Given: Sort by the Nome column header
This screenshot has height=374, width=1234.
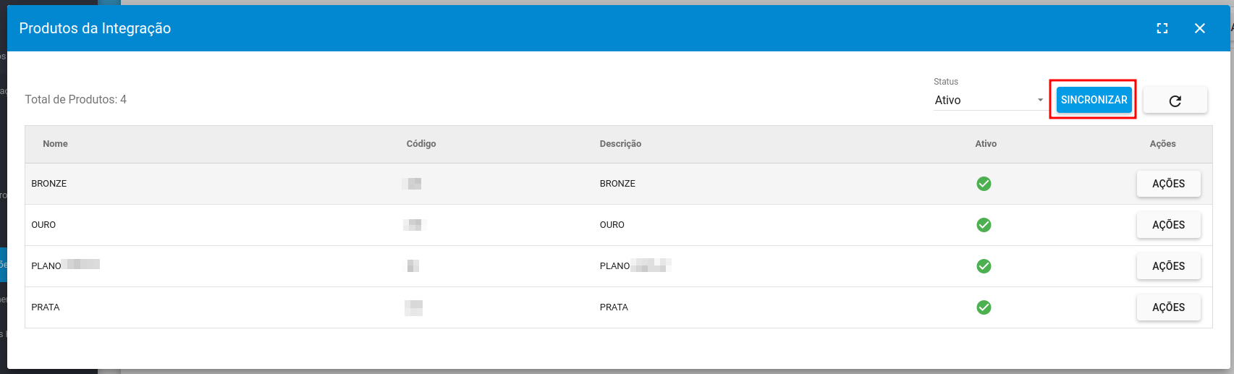Looking at the screenshot, I should pos(55,144).
